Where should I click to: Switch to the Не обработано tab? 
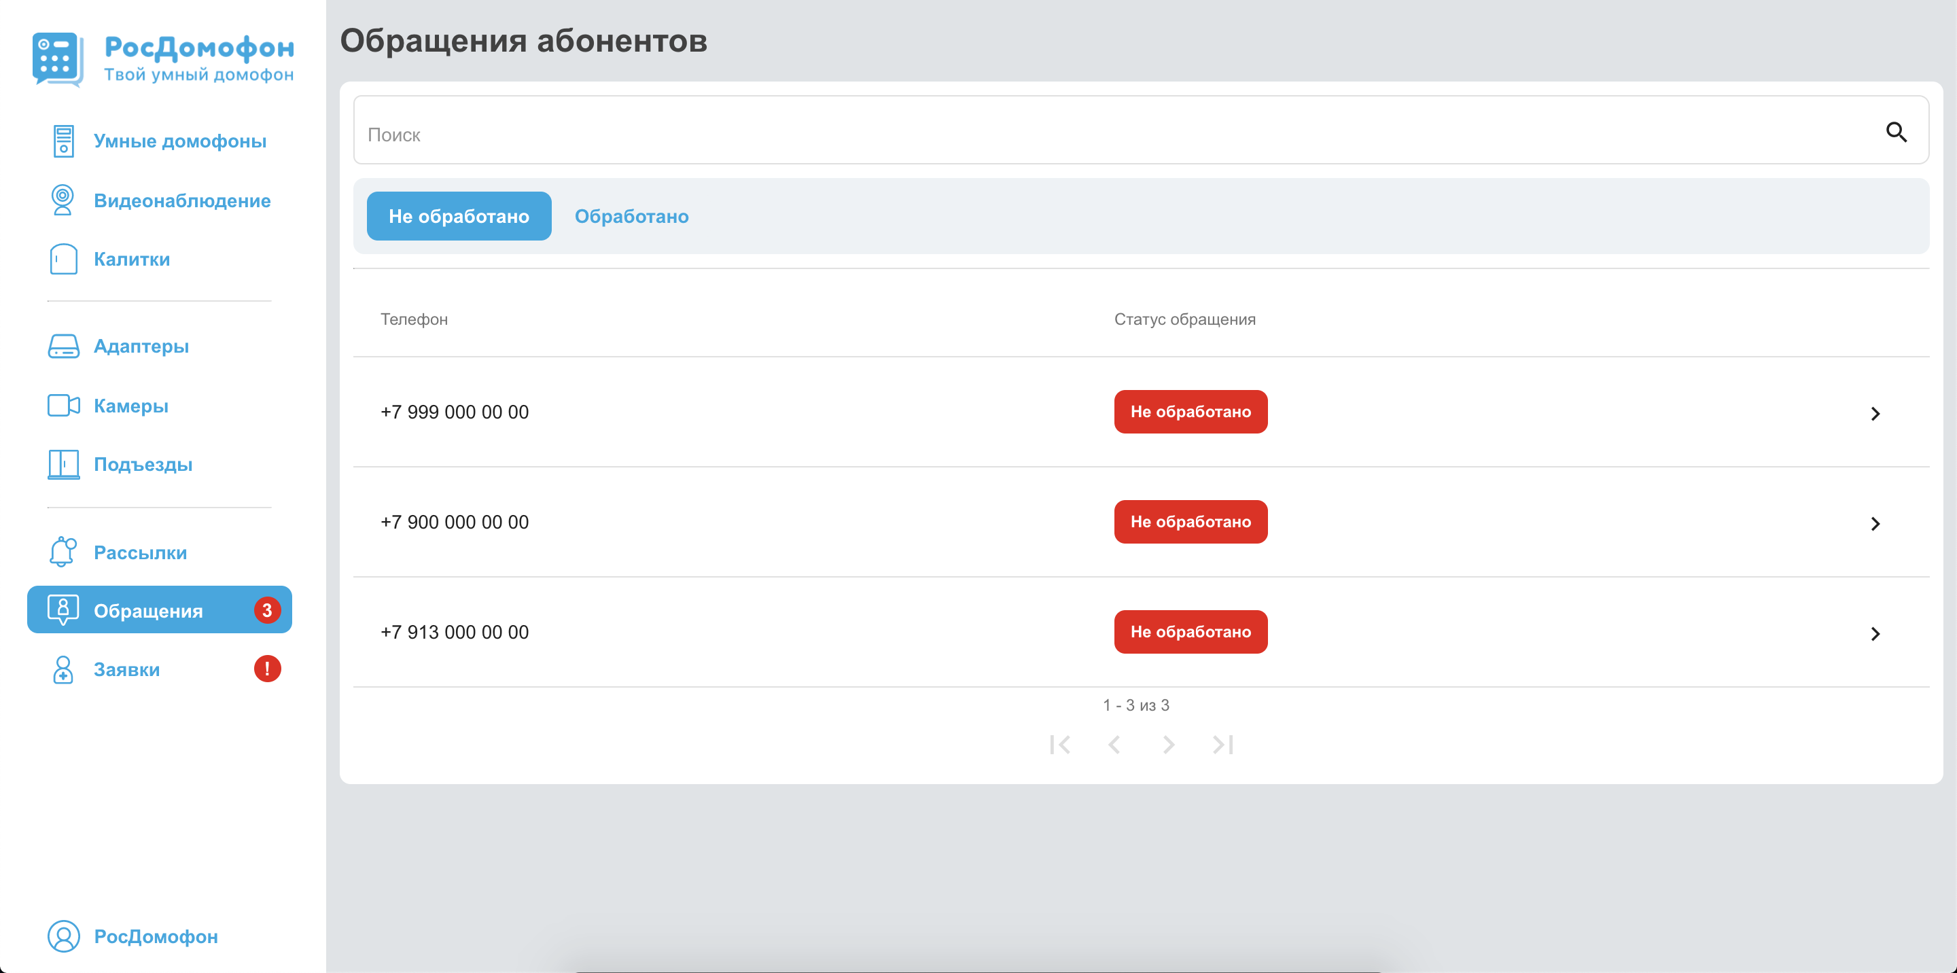pyautogui.click(x=459, y=217)
